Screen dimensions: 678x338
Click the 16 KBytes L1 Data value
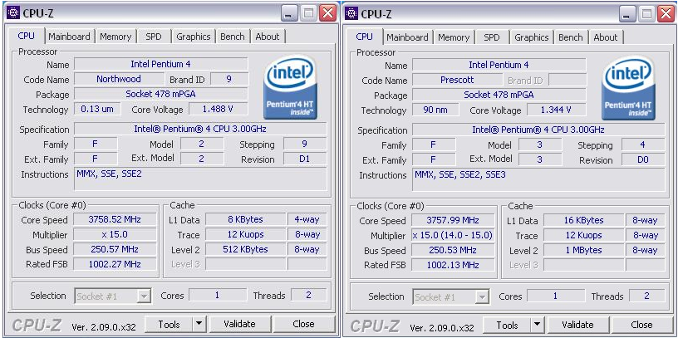(583, 220)
